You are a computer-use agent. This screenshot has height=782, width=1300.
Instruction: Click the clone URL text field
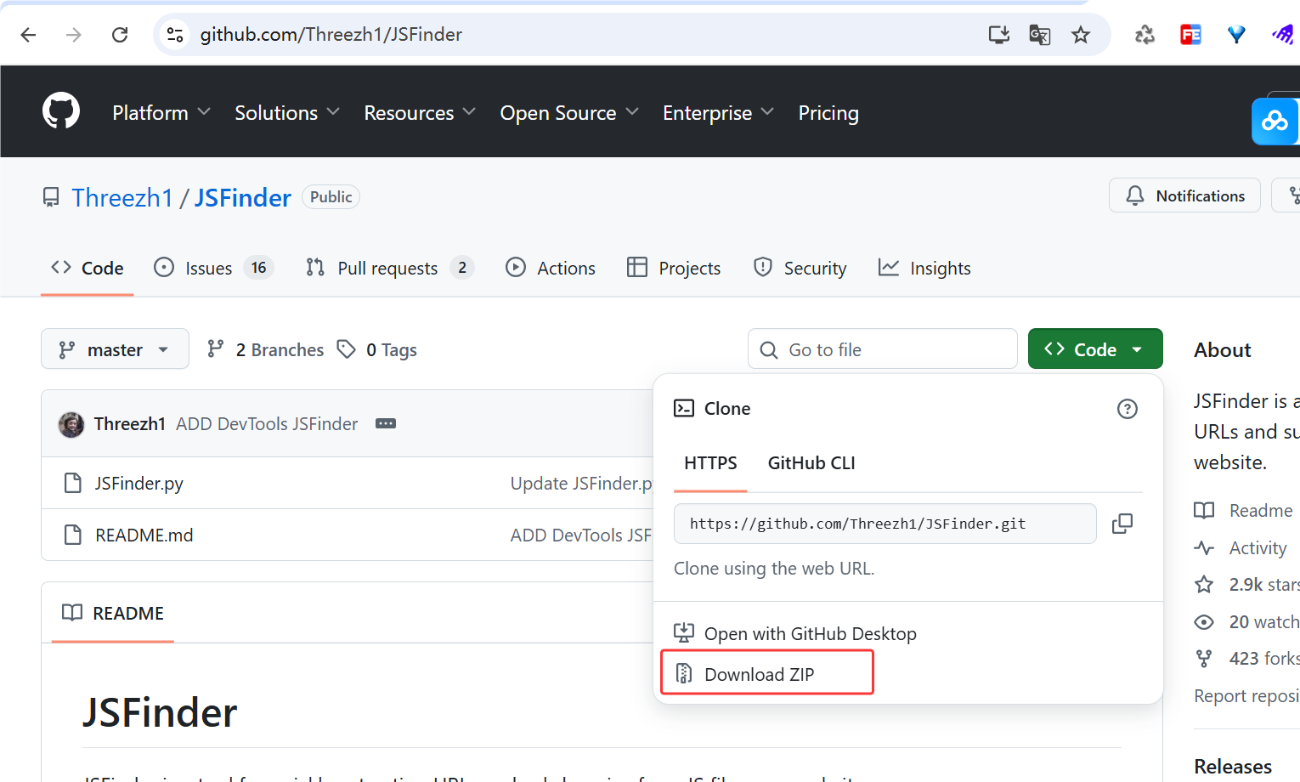(885, 524)
